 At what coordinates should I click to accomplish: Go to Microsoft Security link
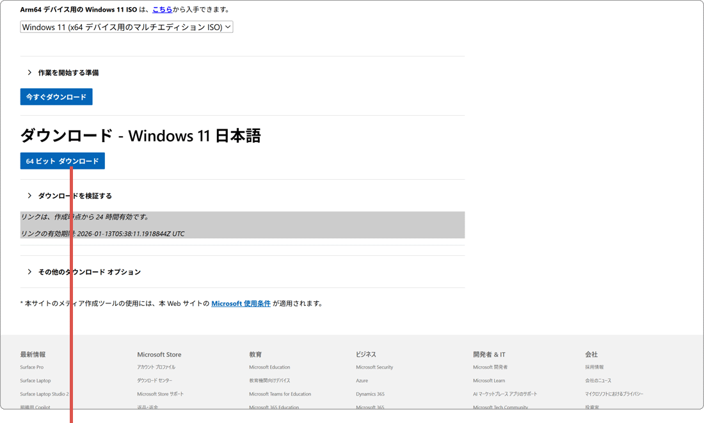tap(374, 367)
